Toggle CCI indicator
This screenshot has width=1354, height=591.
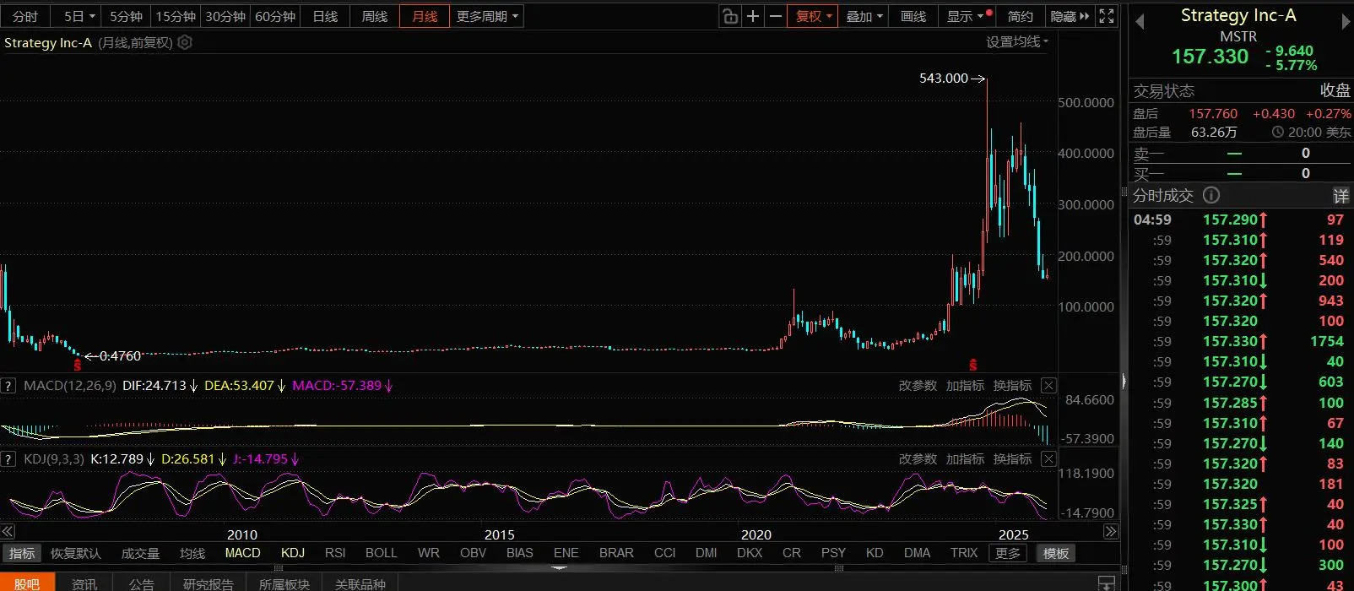click(664, 553)
